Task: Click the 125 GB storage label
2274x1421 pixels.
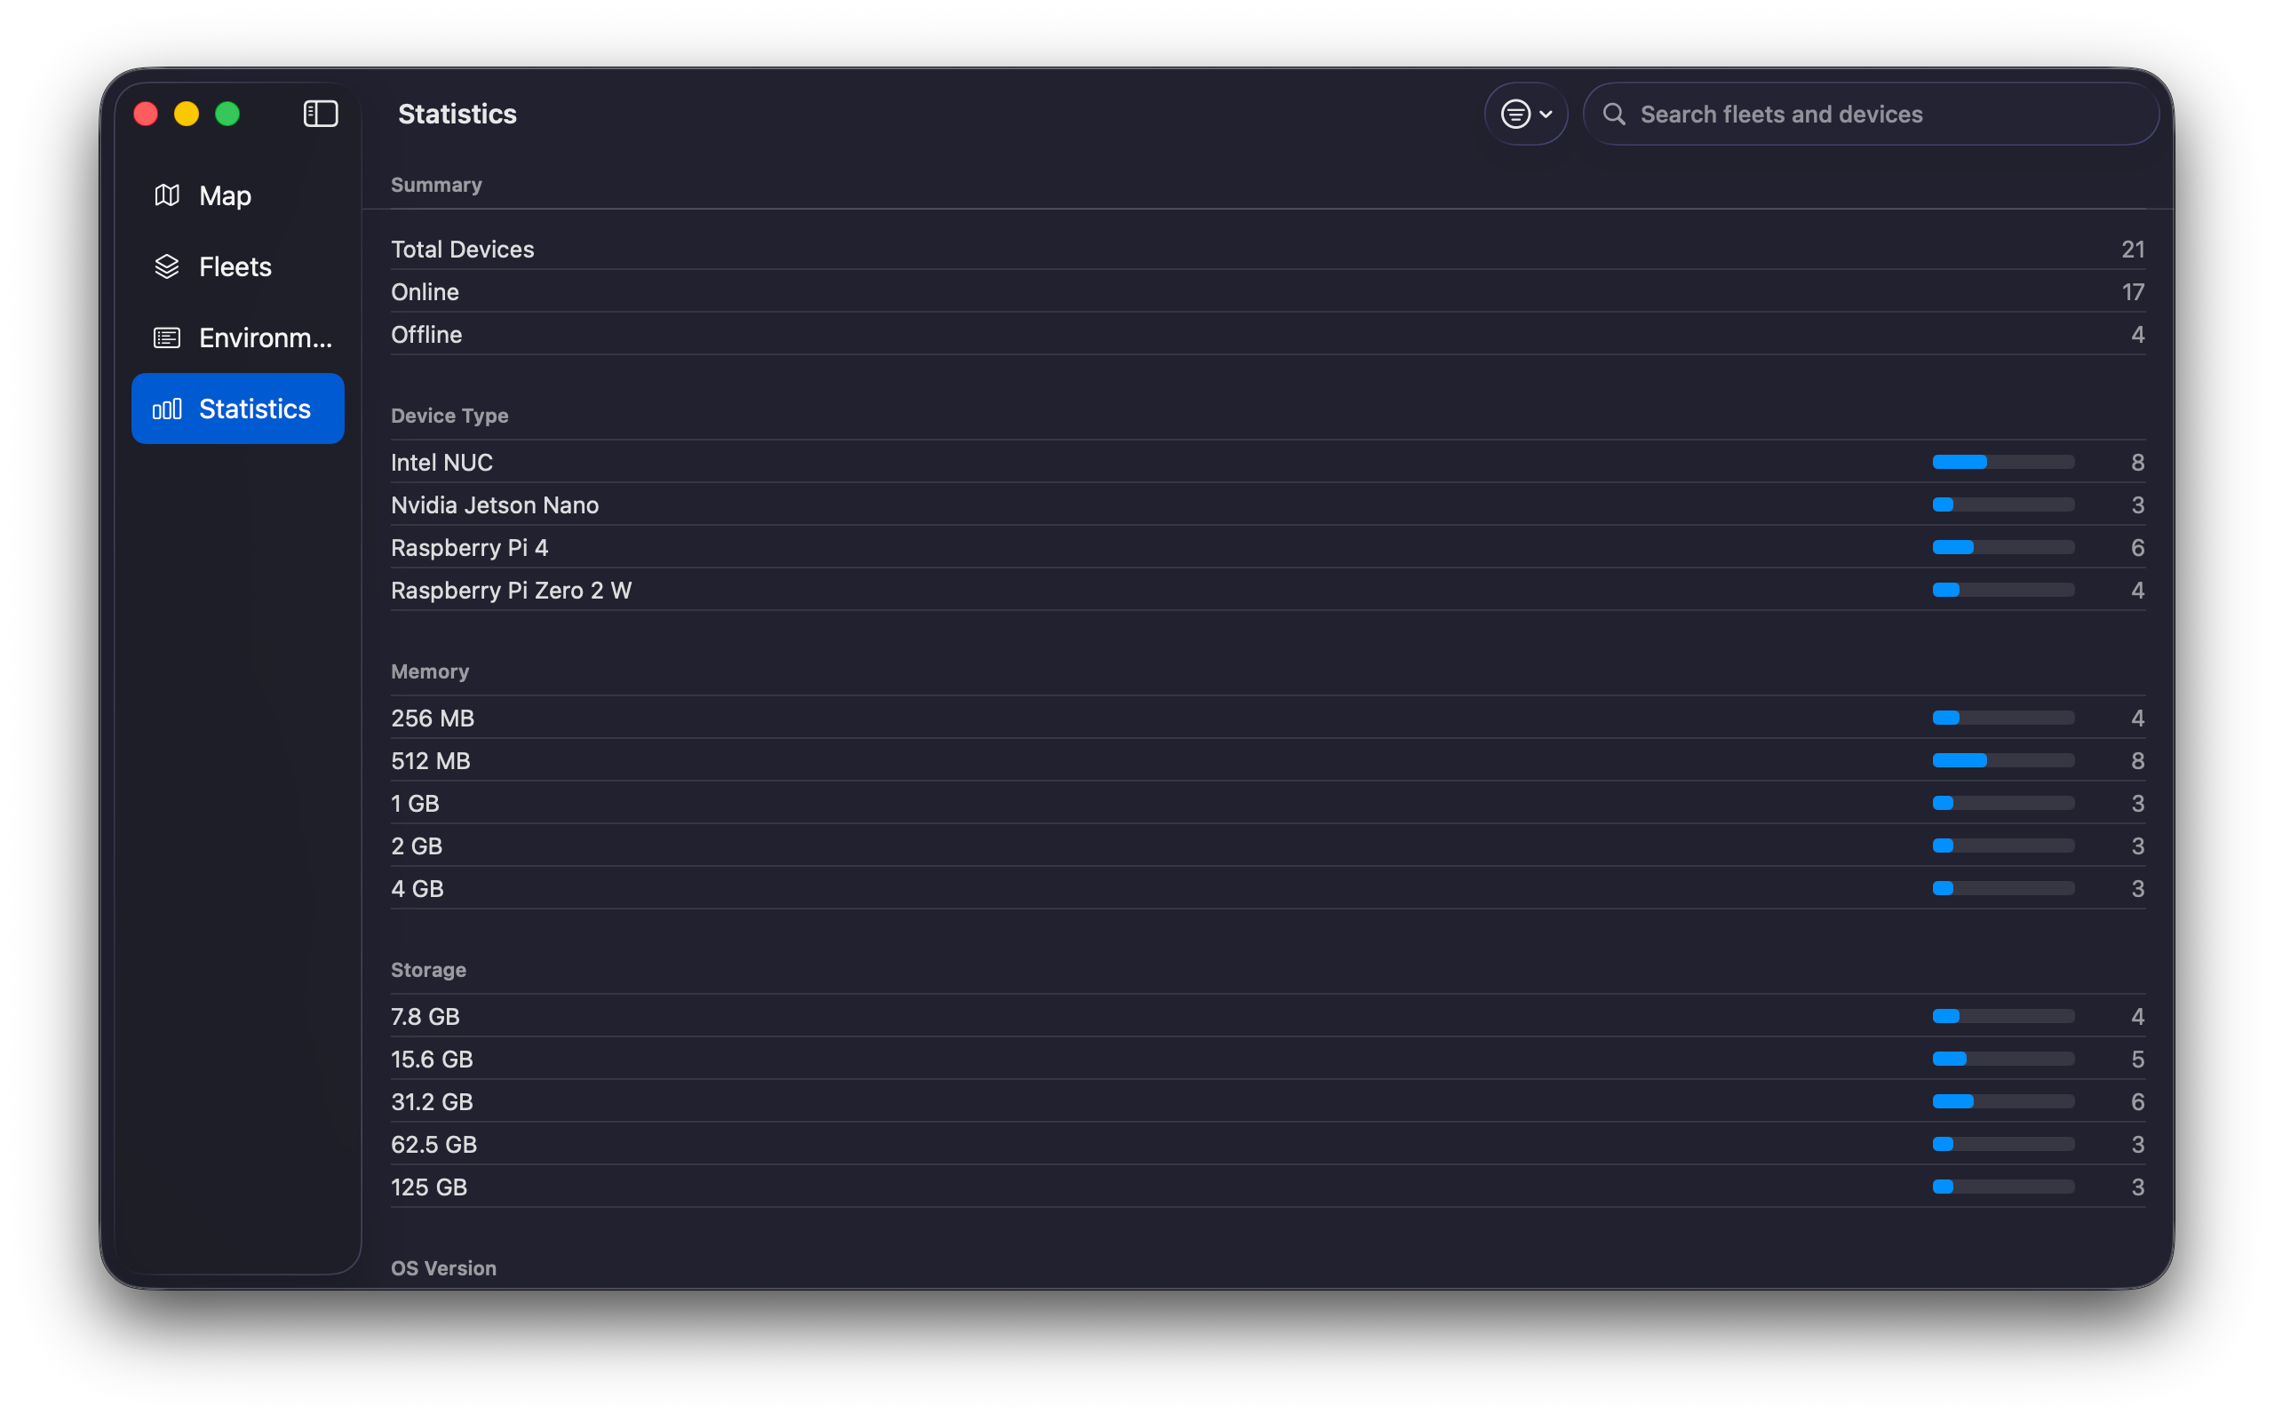Action: pyautogui.click(x=428, y=1187)
